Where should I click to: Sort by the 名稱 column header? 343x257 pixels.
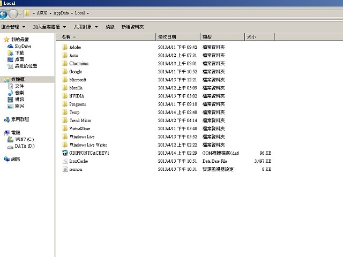(106, 37)
